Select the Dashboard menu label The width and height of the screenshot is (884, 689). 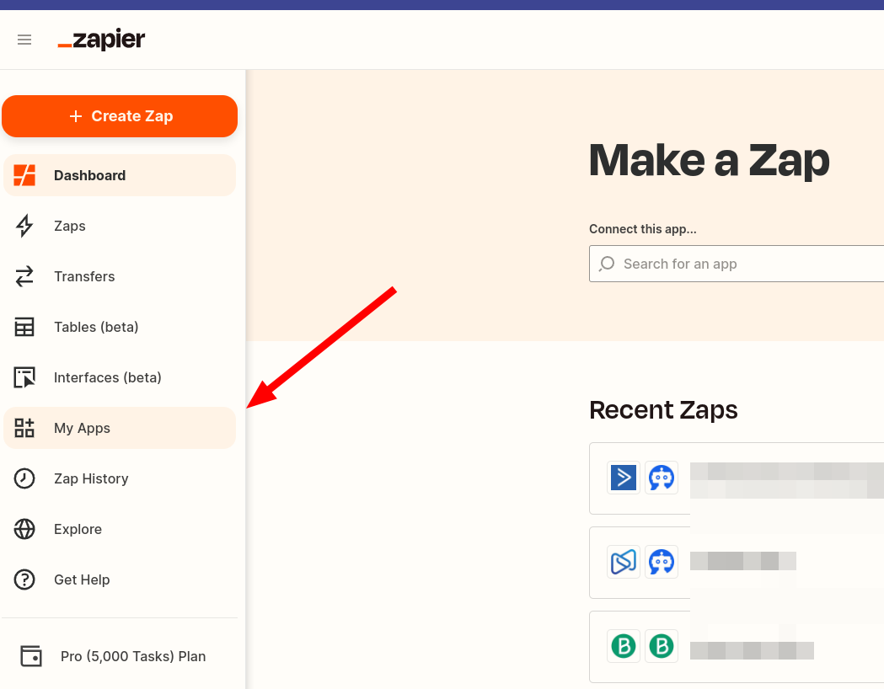(x=89, y=175)
